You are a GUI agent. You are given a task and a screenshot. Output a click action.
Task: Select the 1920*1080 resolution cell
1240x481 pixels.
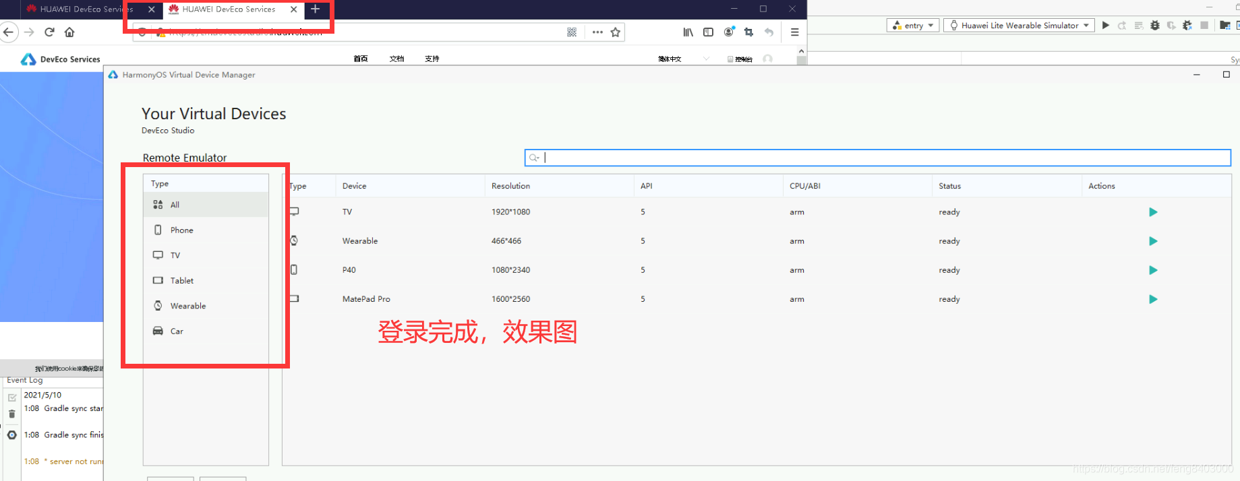[510, 212]
